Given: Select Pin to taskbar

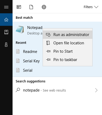Looking at the screenshot, I should (x=67, y=60).
